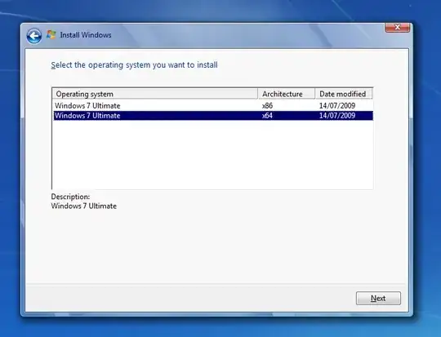Click the blue back arrow button
This screenshot has height=337, width=441.
coord(34,36)
